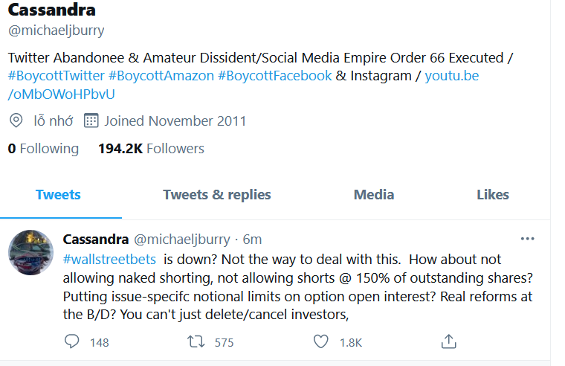Screen dimensions: 565x366
Task: Click the calendar joined-date icon
Action: [x=91, y=121]
